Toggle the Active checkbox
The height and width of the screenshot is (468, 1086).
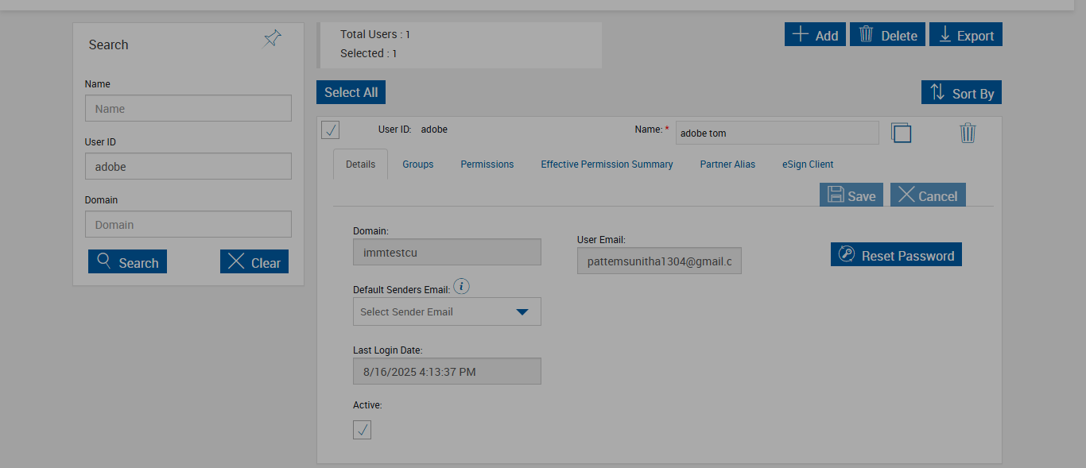(x=362, y=430)
